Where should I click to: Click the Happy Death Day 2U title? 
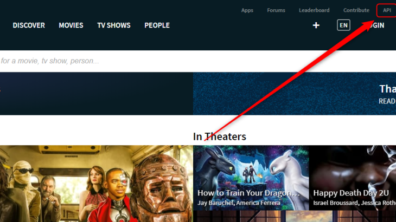[x=353, y=193]
